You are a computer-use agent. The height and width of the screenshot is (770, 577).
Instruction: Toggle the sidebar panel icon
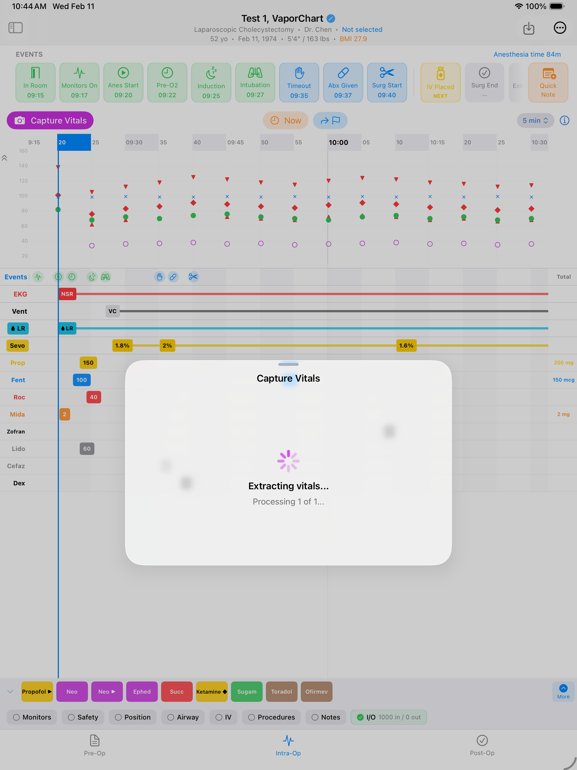coord(16,28)
